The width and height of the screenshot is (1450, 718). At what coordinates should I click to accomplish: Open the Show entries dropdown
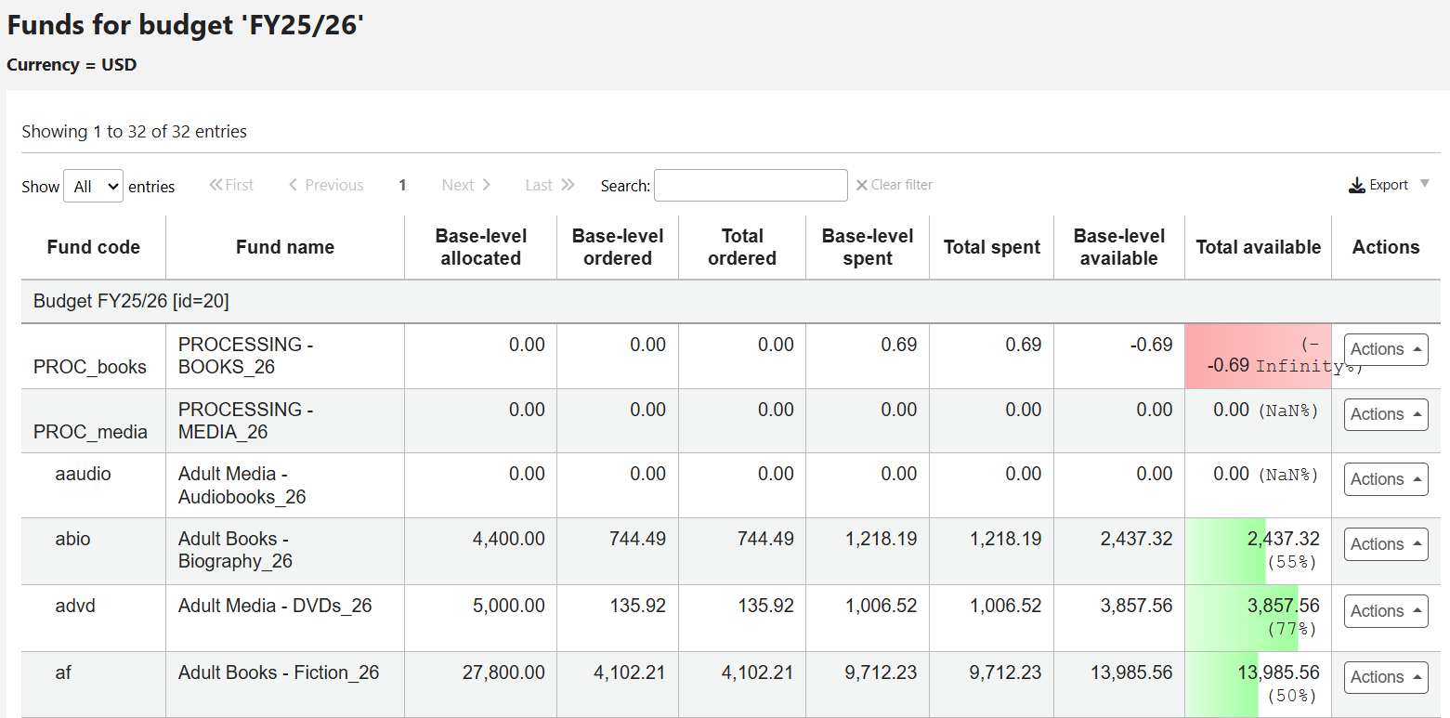[93, 186]
